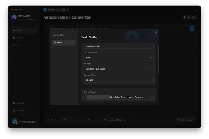Click the gear Settings icon
Viewport: 209px width, 139px height.
click(14, 103)
